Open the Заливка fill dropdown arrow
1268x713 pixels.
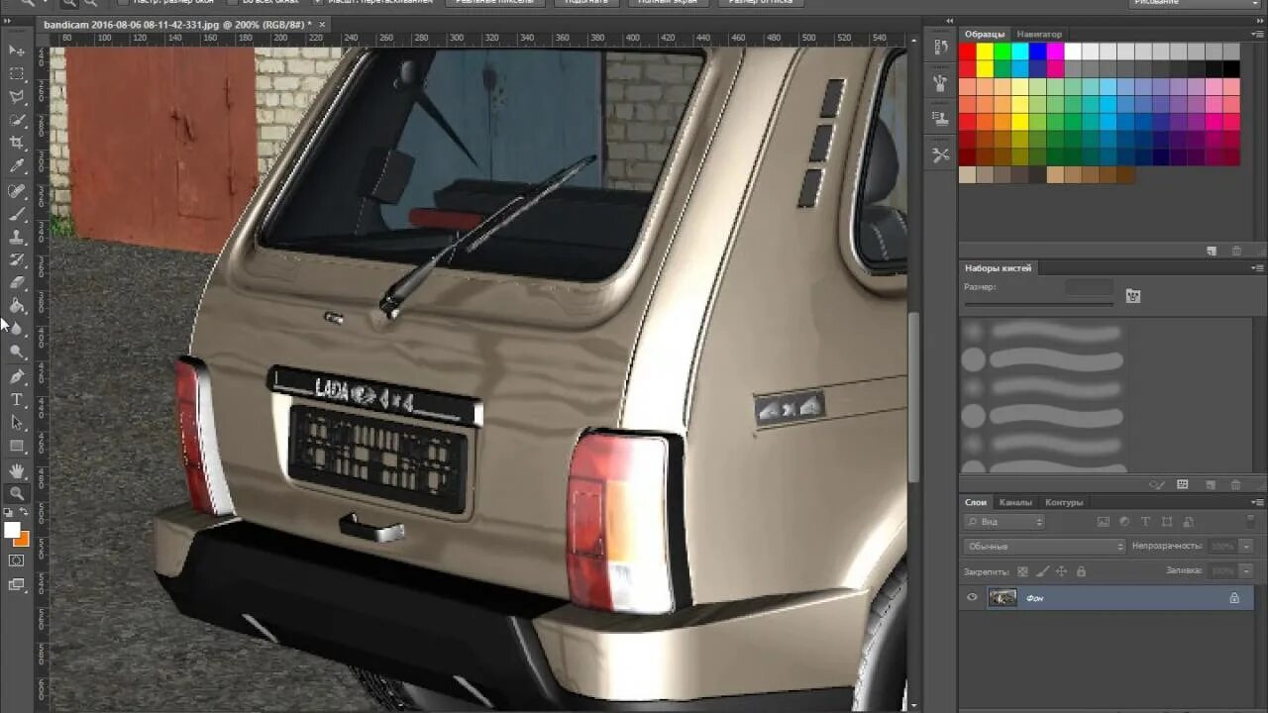click(x=1246, y=571)
